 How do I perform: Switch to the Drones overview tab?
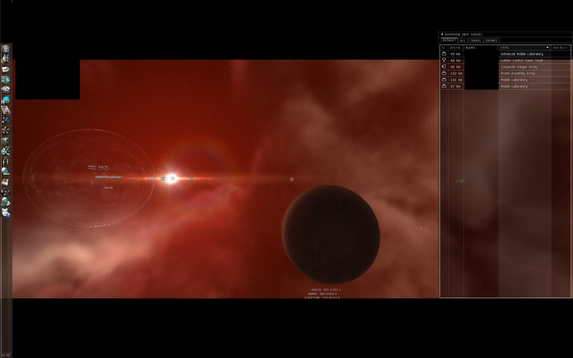point(491,41)
